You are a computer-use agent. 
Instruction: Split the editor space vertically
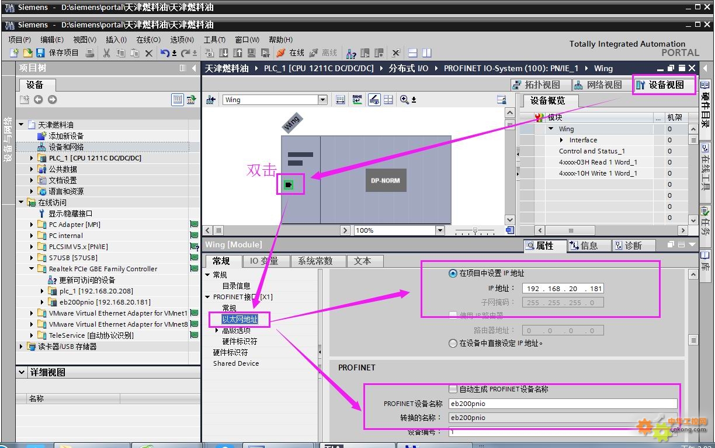point(427,53)
